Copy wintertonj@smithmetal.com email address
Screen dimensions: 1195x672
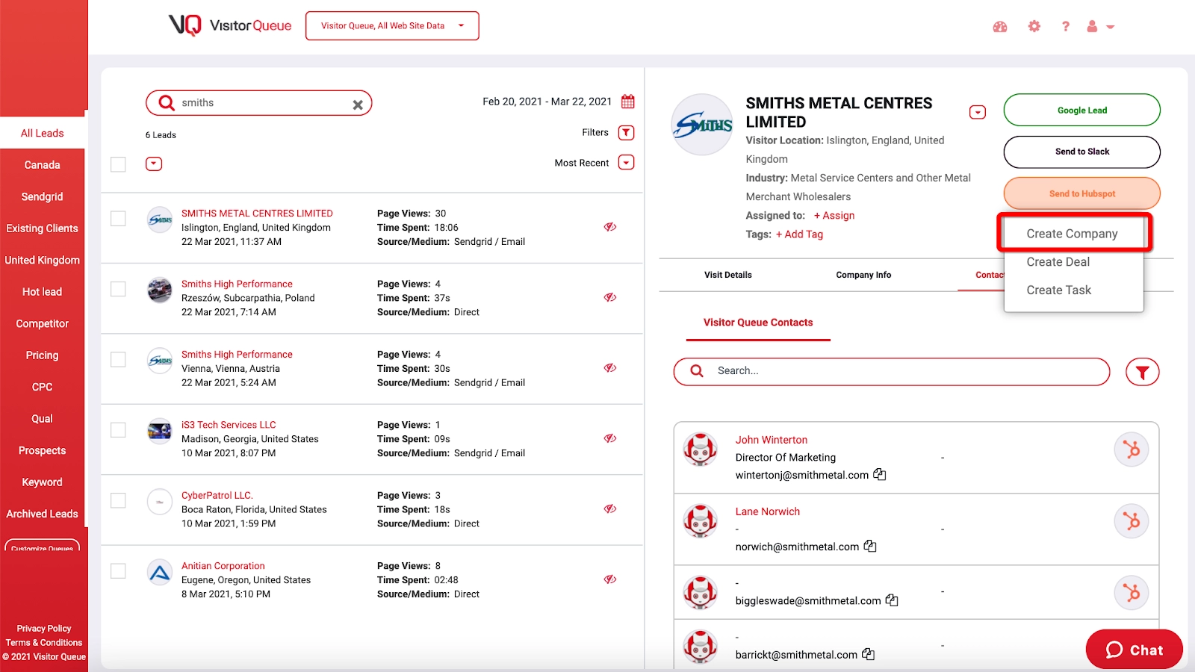(880, 474)
